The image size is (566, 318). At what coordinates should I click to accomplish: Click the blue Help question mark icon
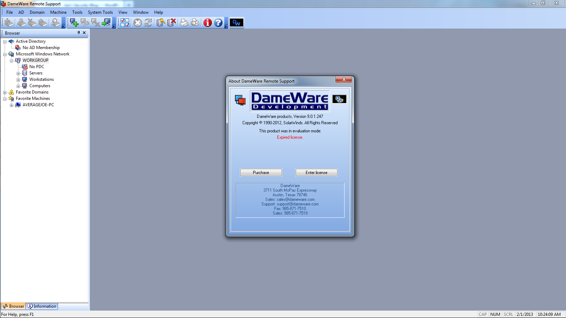coord(218,23)
